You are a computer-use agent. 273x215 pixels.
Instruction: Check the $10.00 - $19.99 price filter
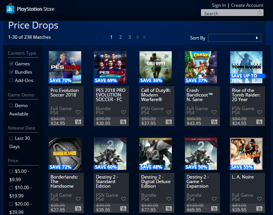point(11,188)
